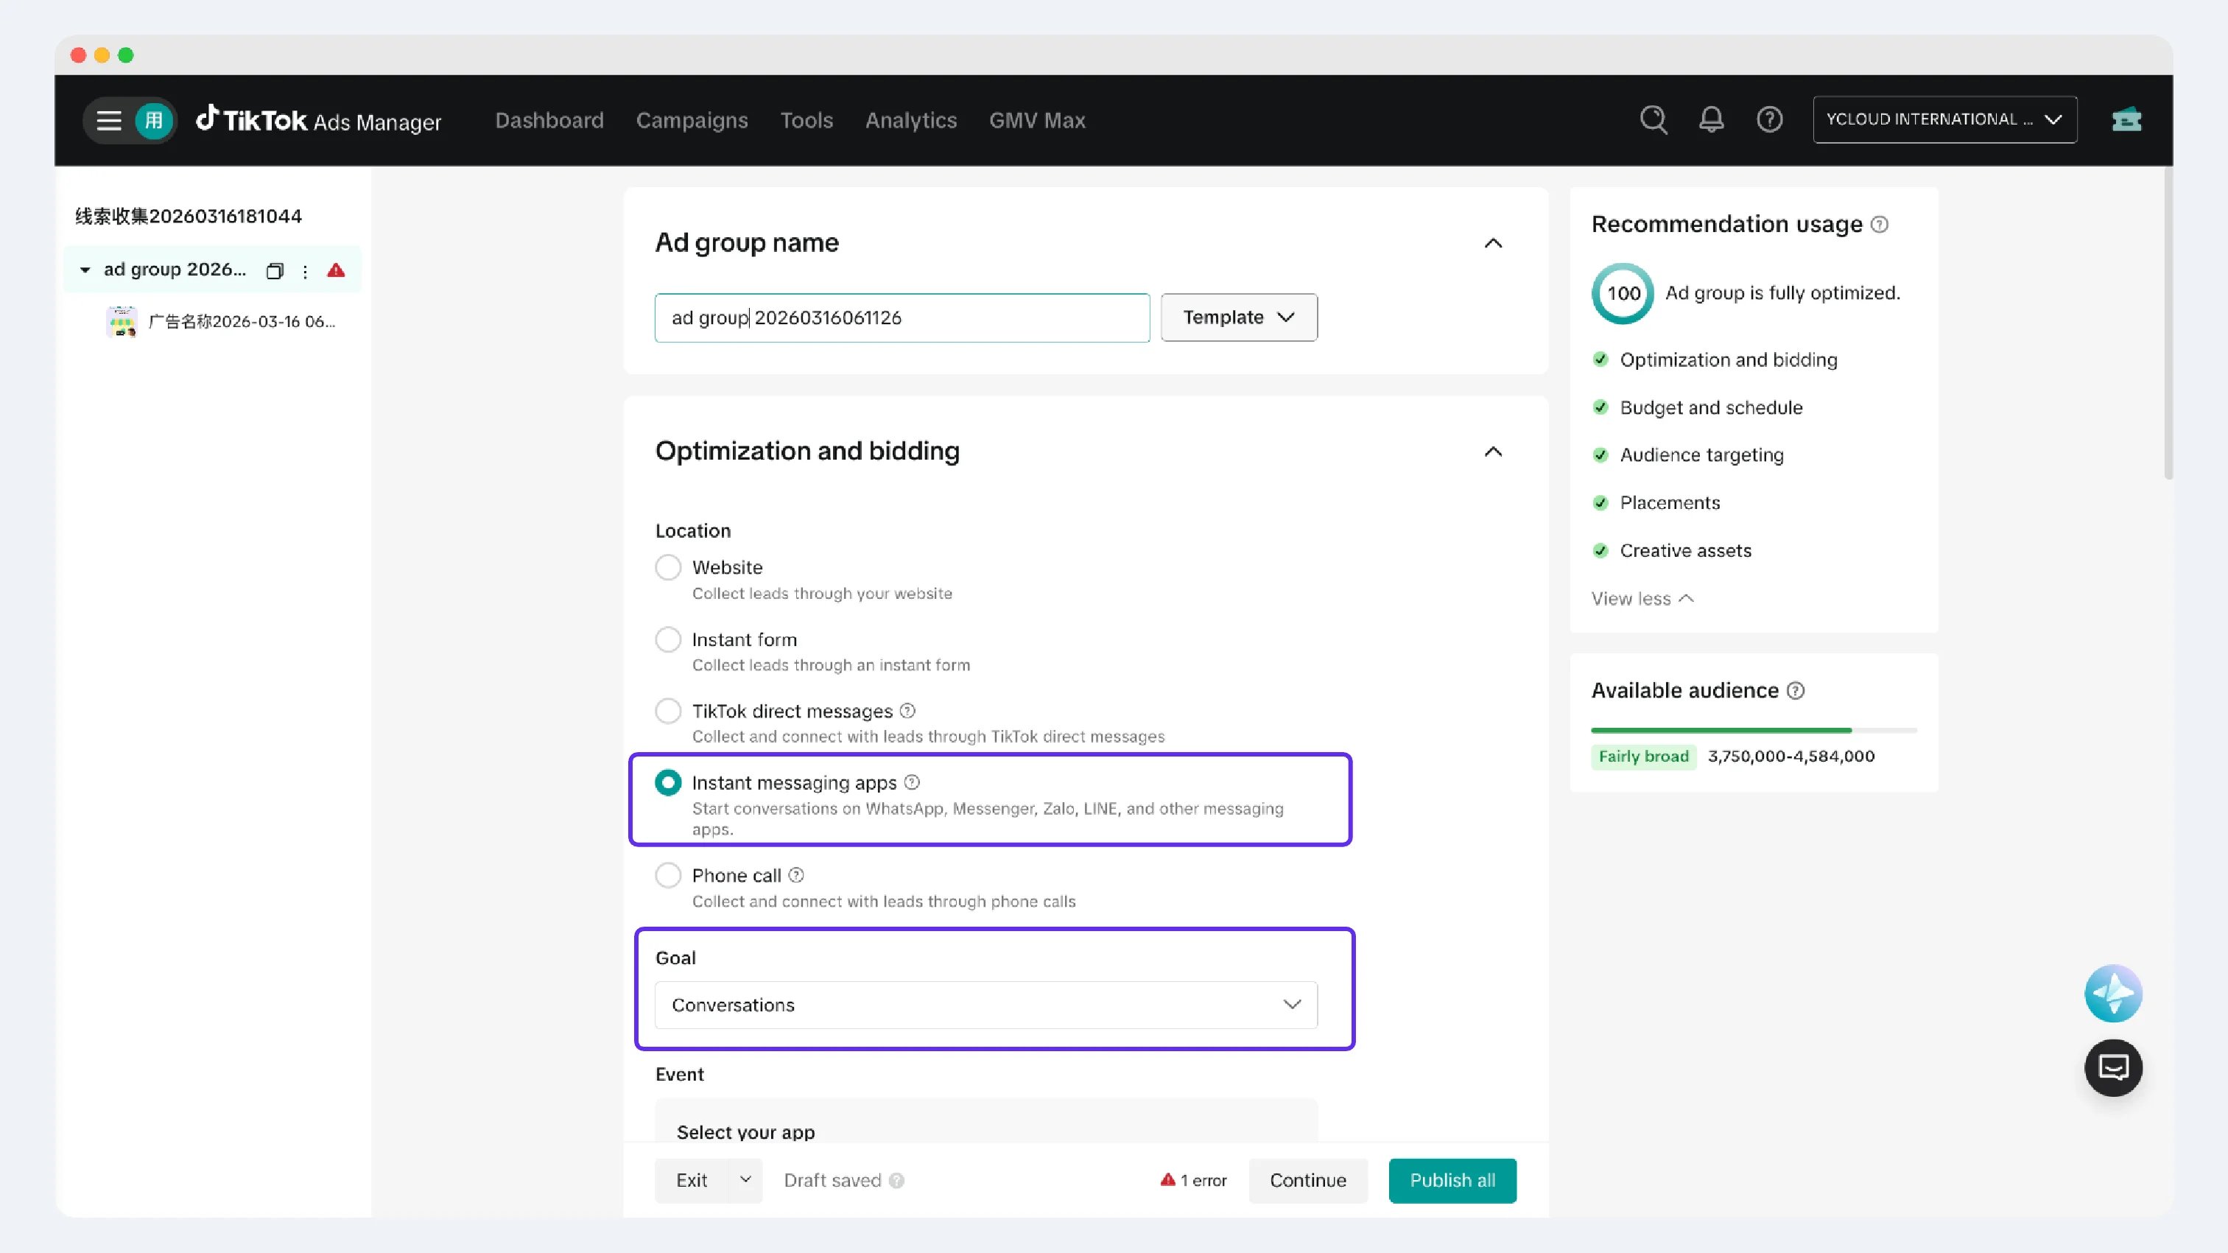Select the Website location radio button
Viewport: 2228px width, 1253px height.
click(668, 567)
